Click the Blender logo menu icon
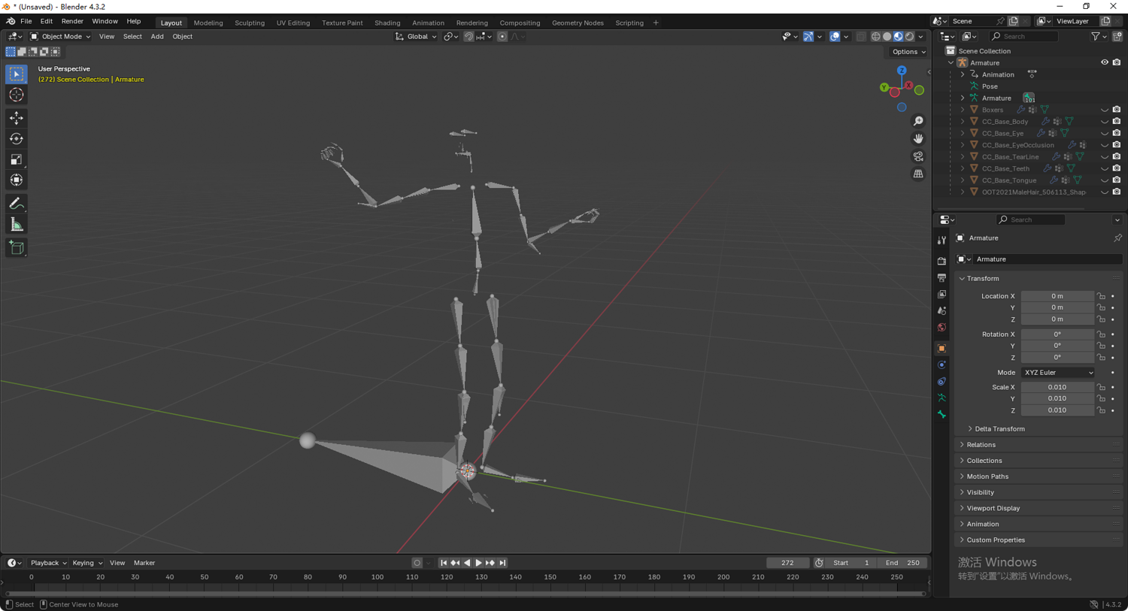1128x611 pixels. pyautogui.click(x=11, y=22)
